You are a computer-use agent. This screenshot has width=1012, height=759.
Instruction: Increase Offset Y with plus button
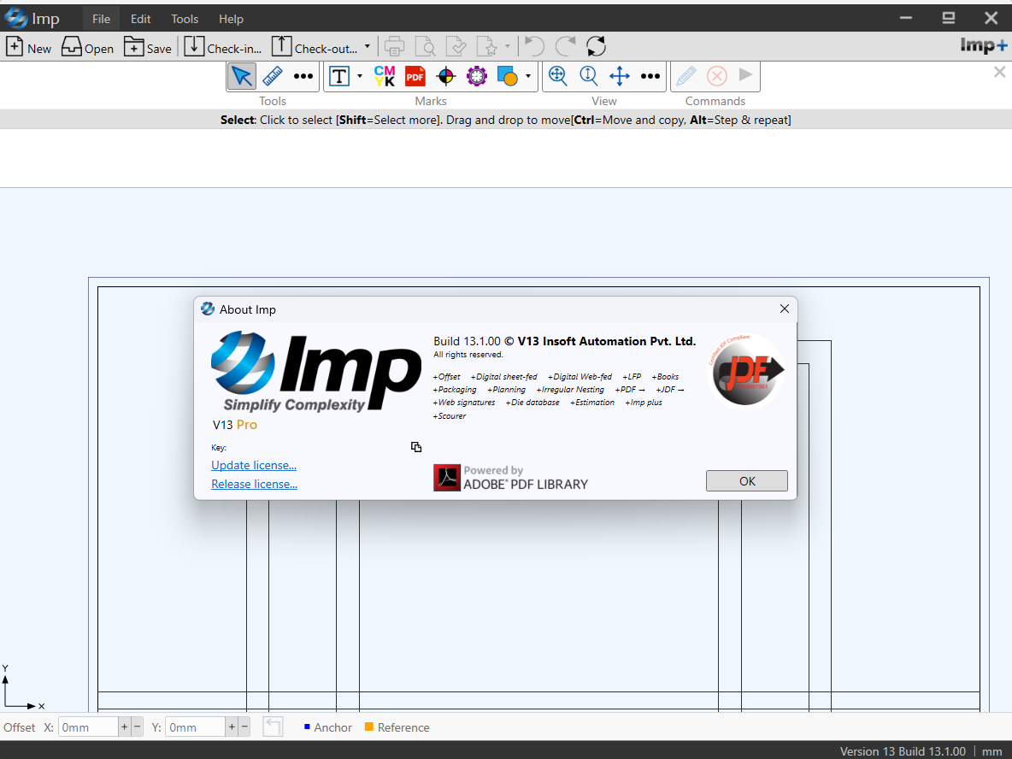[232, 727]
